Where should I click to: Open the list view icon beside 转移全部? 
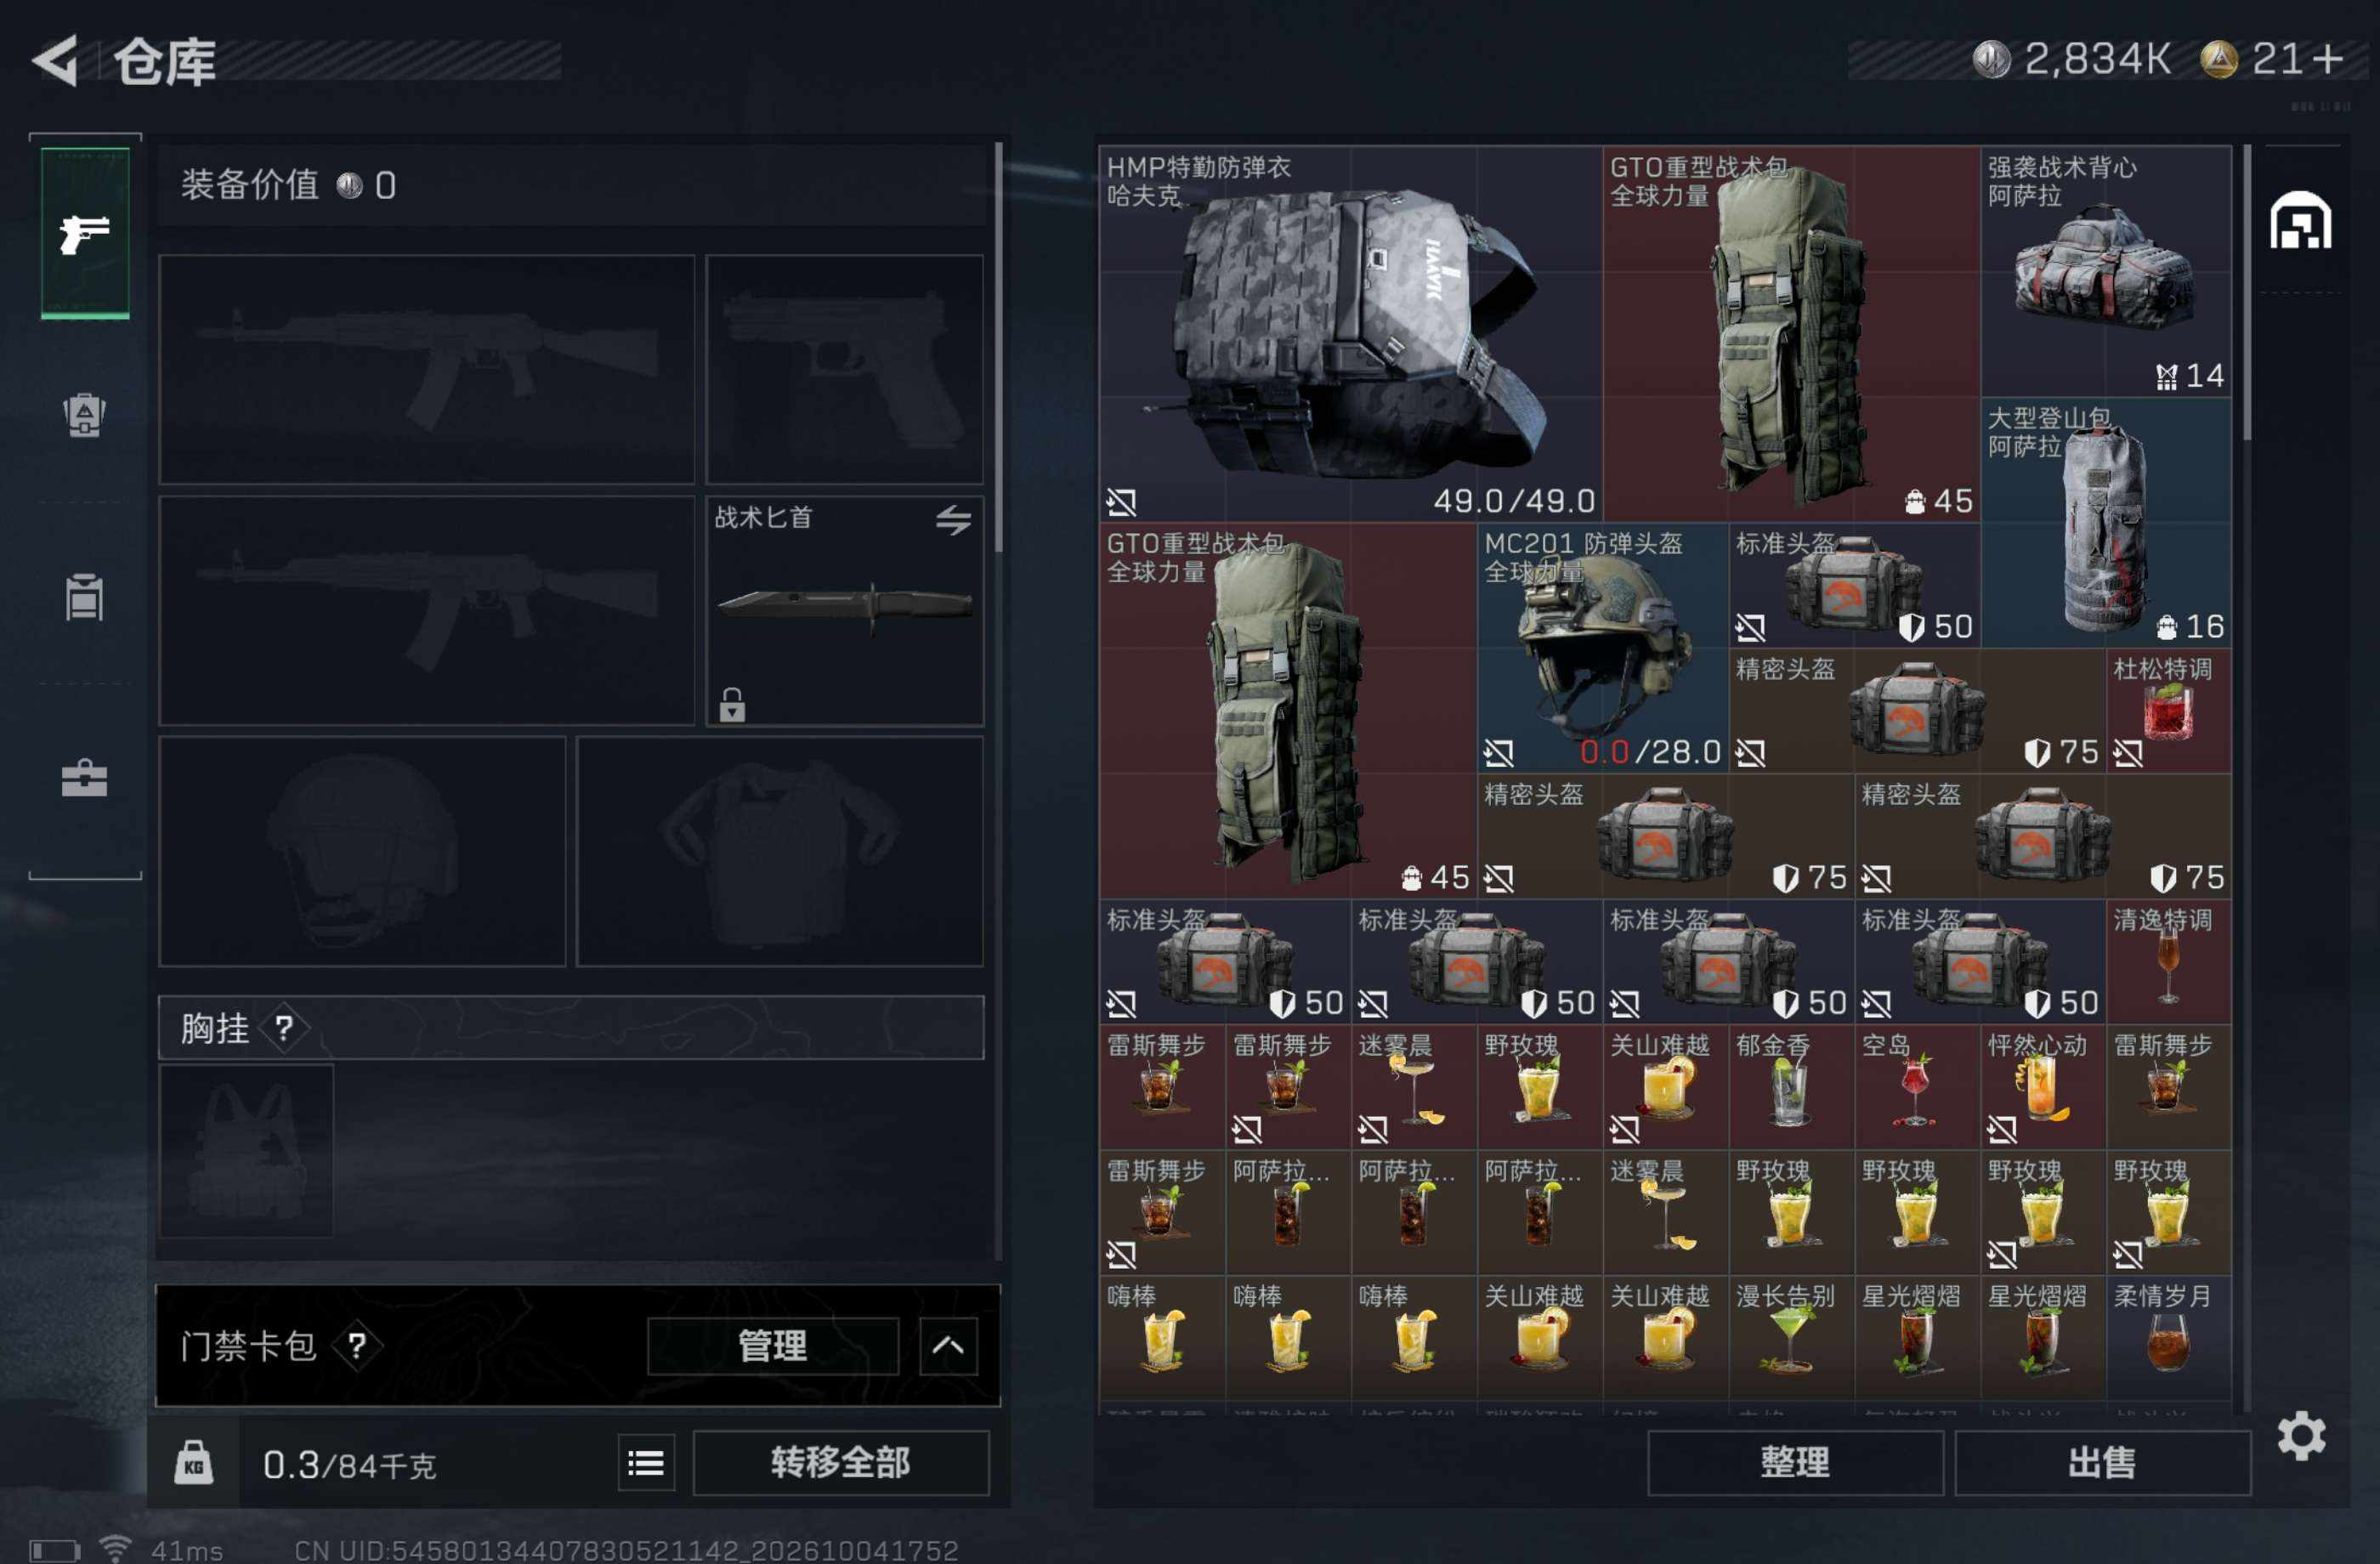tap(645, 1463)
